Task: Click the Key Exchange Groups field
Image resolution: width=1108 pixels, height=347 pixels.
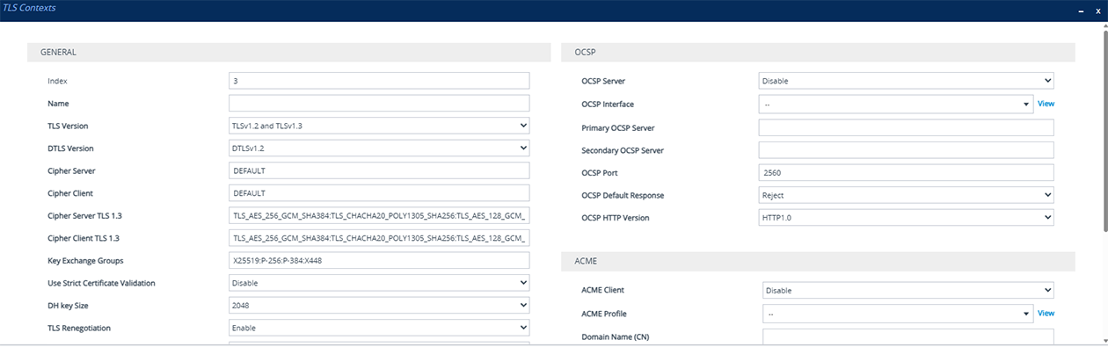Action: (379, 260)
